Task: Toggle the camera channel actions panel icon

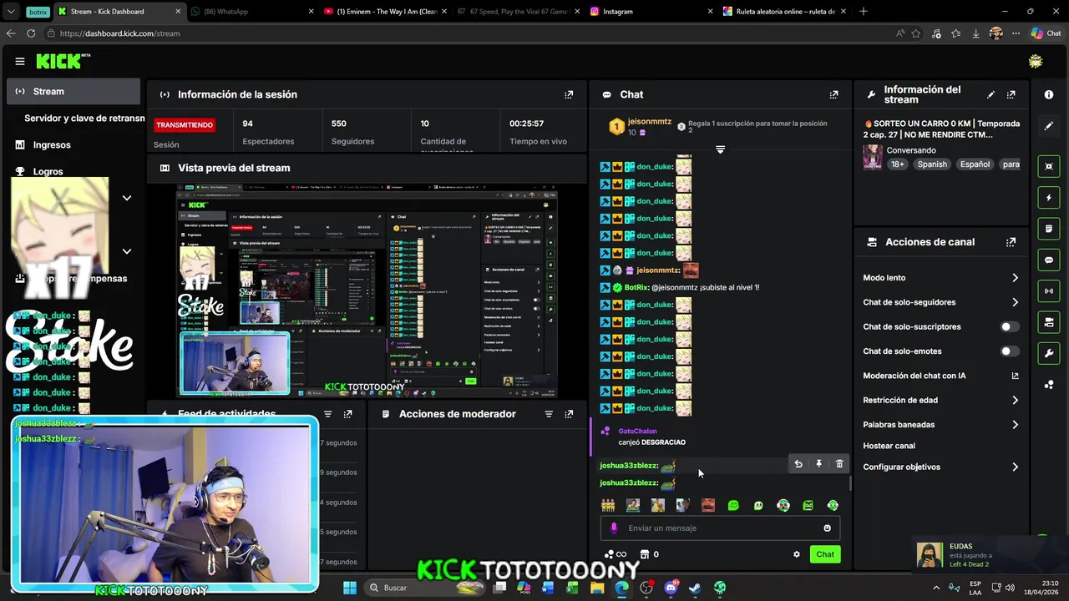Action: (x=1049, y=322)
